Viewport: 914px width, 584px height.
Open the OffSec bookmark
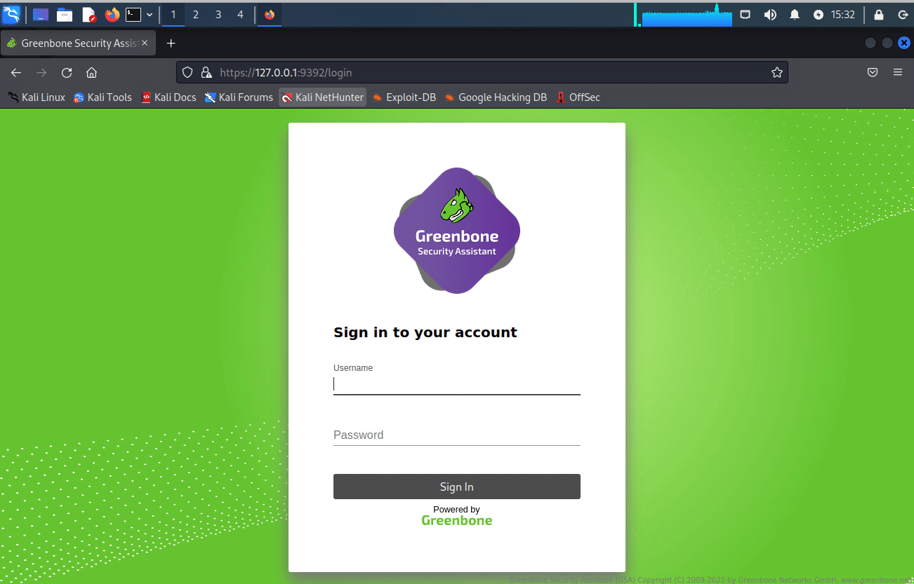point(578,97)
